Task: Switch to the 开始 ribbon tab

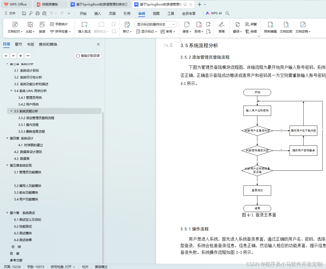Action: coord(83,13)
